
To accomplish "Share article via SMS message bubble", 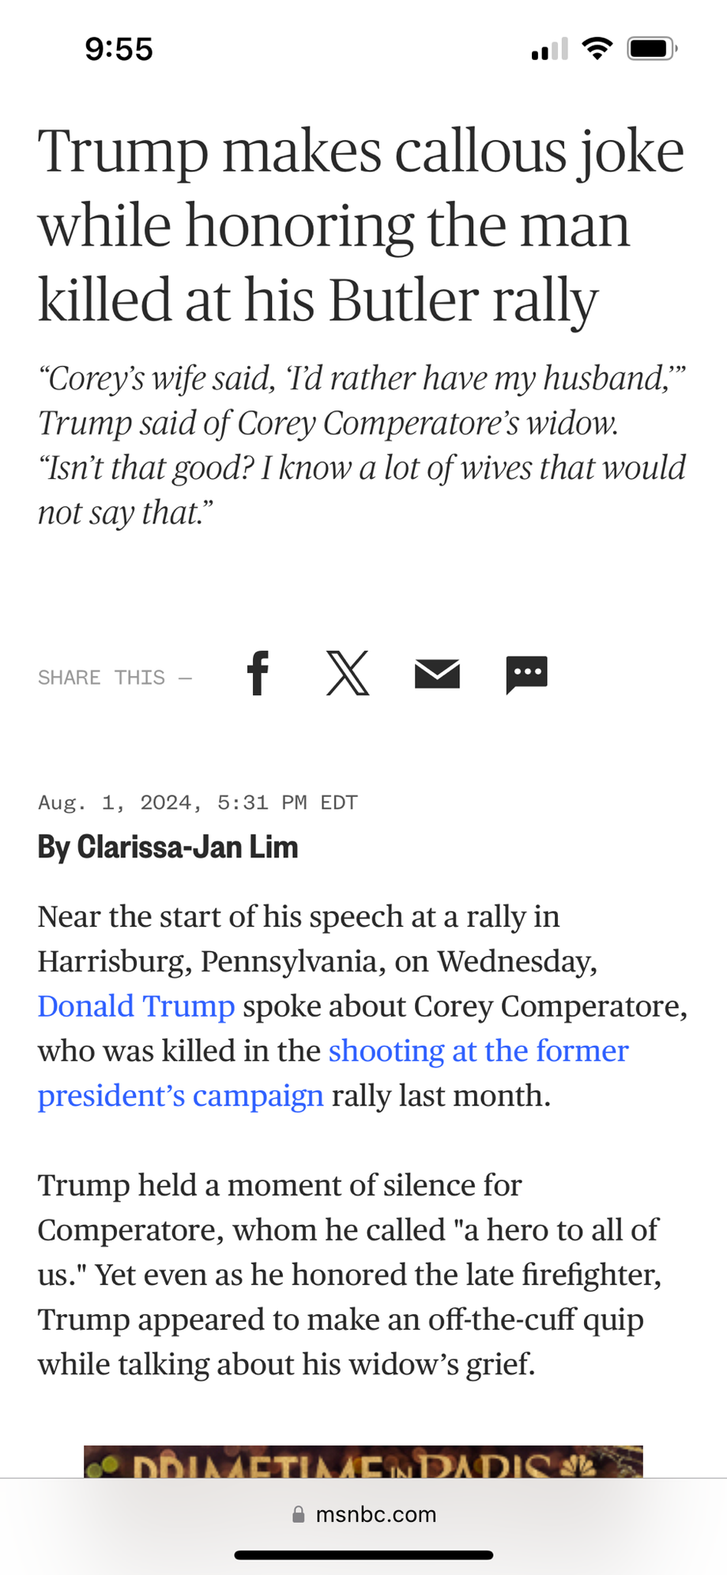I will tap(526, 674).
